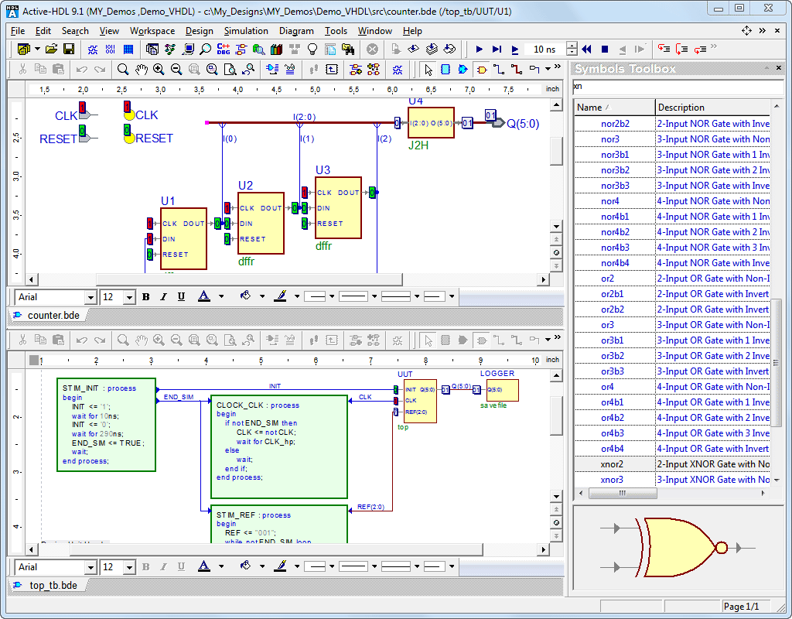The image size is (792, 619).
Task: Click the computer monitor icon in main toolbar
Action: tap(189, 49)
